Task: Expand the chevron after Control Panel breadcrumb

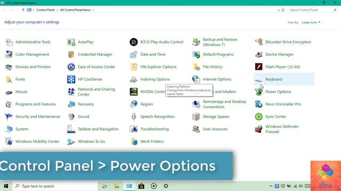Action: point(58,10)
